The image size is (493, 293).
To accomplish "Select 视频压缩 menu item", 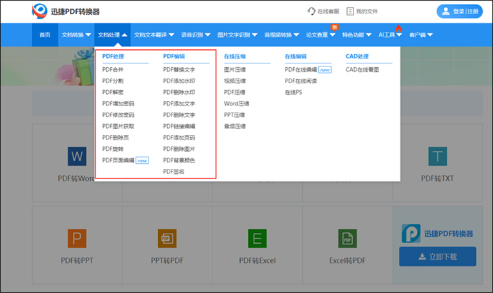I will click(x=235, y=81).
